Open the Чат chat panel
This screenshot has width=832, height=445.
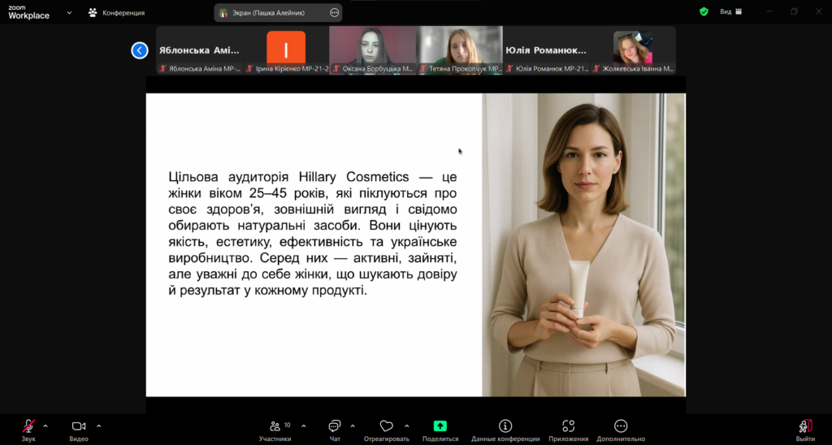click(x=335, y=430)
